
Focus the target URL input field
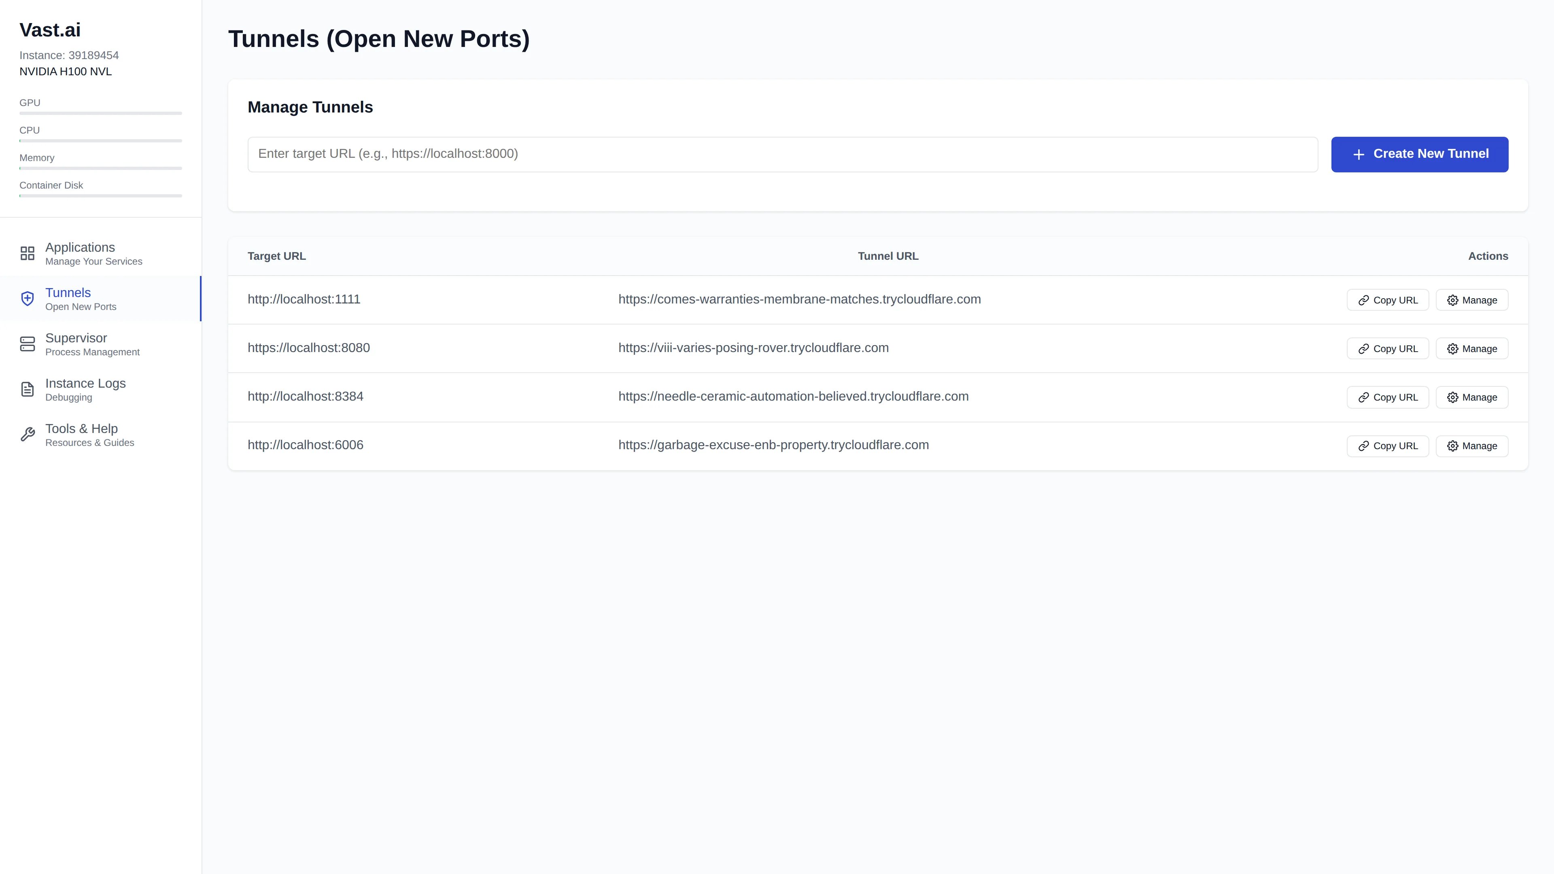(782, 155)
